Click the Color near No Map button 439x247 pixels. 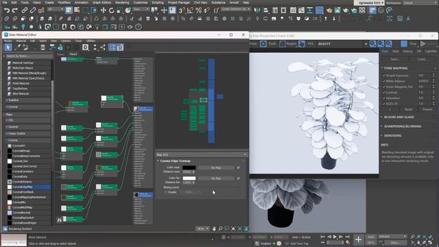pos(216,167)
